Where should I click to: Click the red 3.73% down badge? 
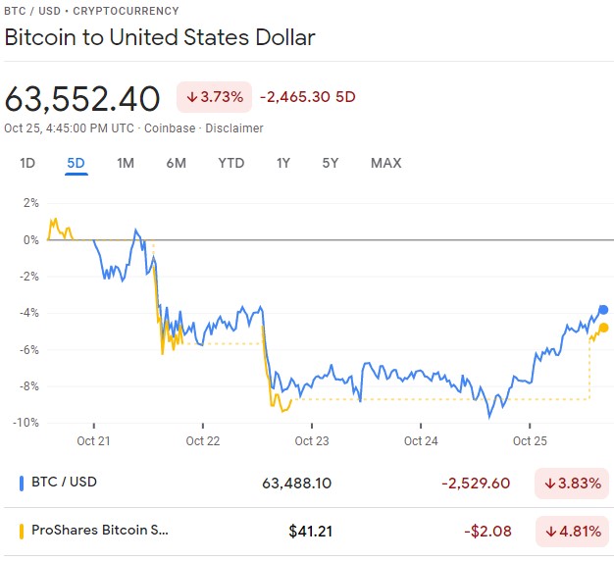(x=213, y=97)
